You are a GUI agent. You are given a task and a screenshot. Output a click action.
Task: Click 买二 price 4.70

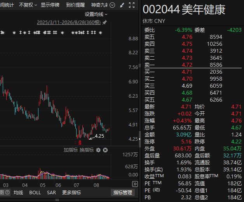187,79
